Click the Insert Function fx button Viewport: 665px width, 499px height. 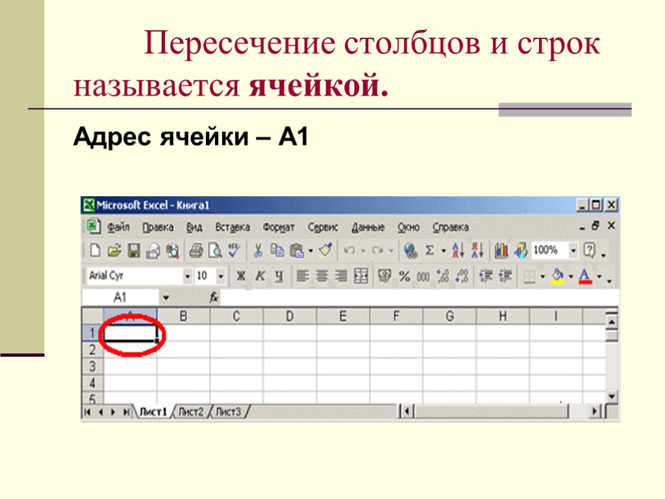point(214,298)
